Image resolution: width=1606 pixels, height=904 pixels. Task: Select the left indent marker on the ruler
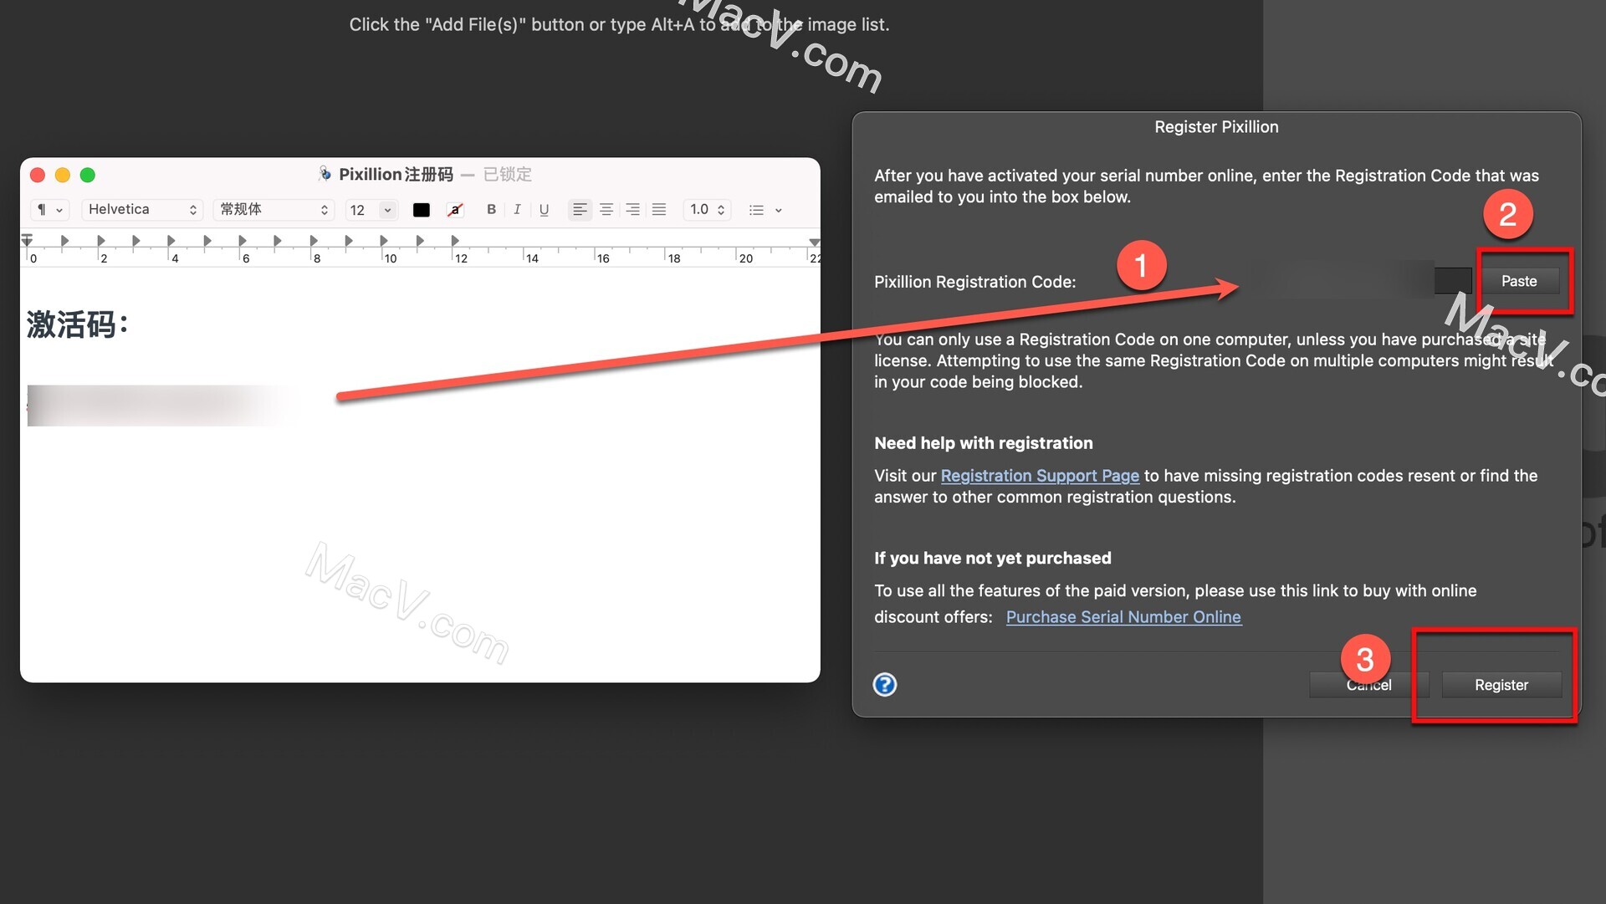click(27, 241)
